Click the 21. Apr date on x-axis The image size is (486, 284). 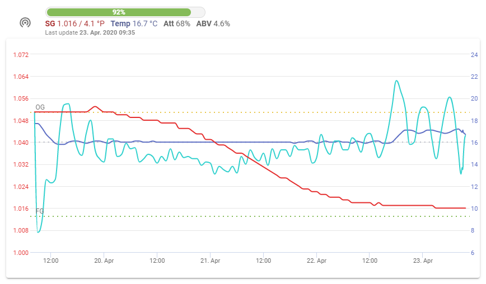211,261
